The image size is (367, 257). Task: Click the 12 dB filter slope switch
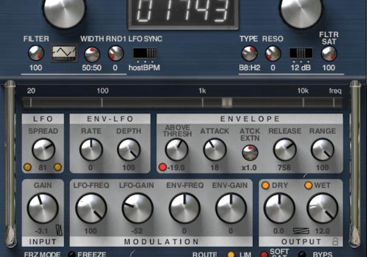[301, 53]
